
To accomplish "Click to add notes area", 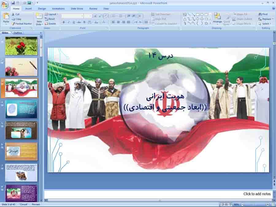I will [158, 194].
